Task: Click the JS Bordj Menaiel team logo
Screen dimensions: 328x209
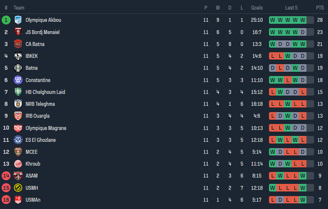Action: point(18,32)
